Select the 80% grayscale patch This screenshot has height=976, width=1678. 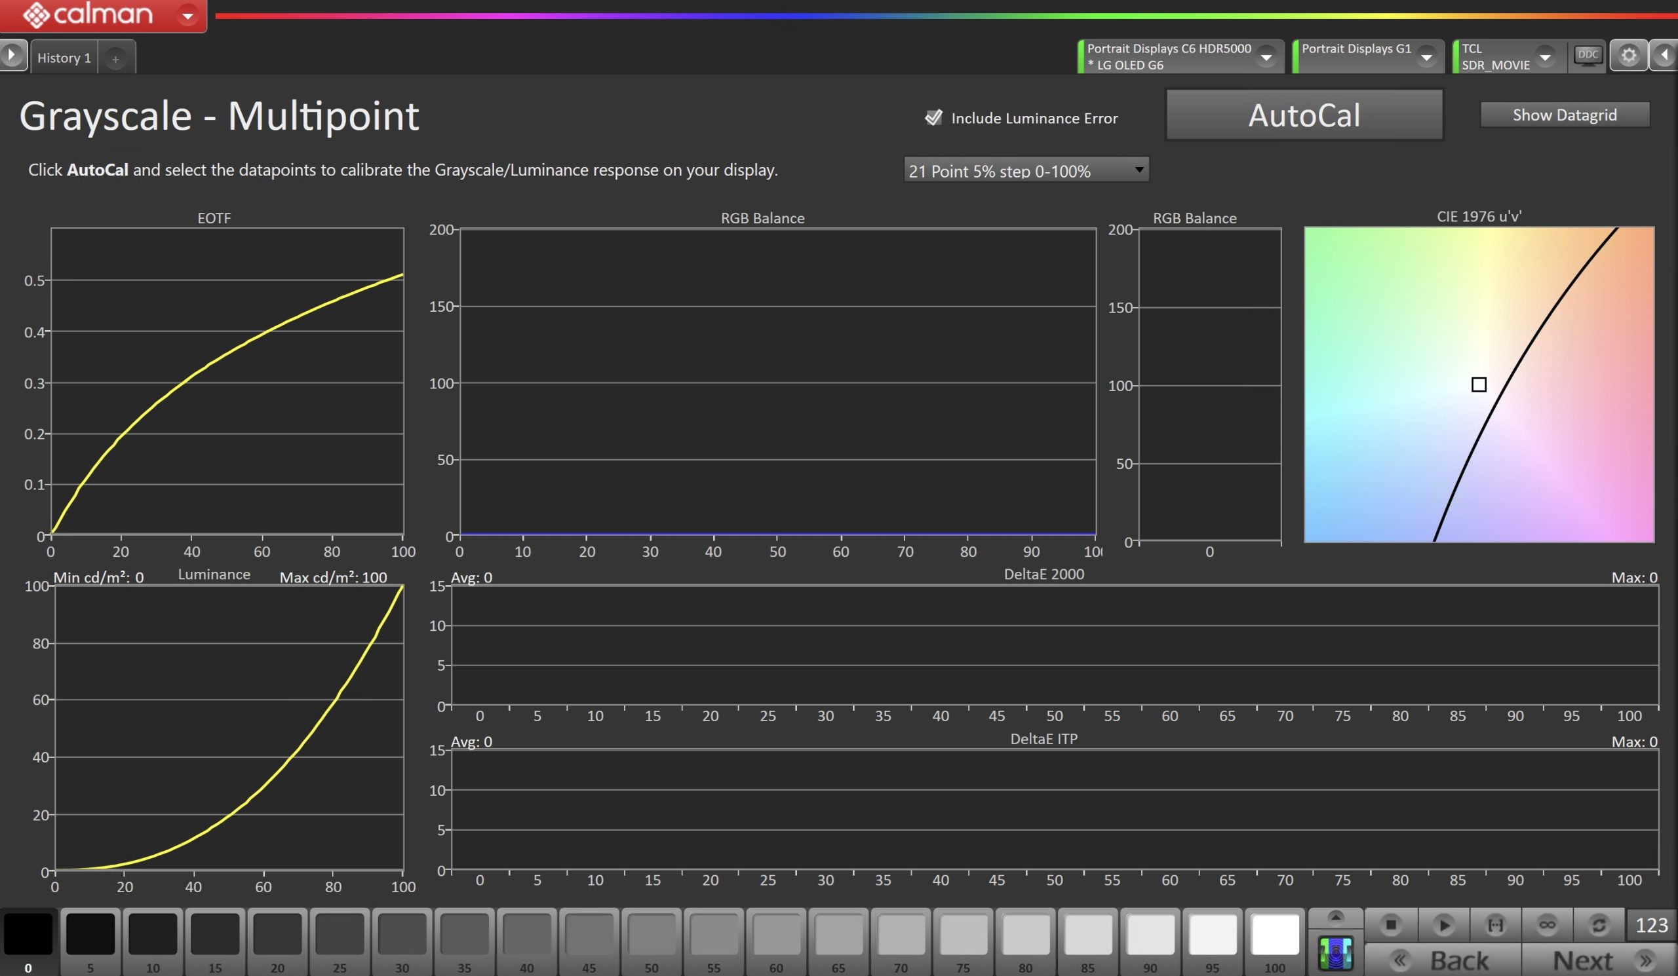tap(1025, 941)
